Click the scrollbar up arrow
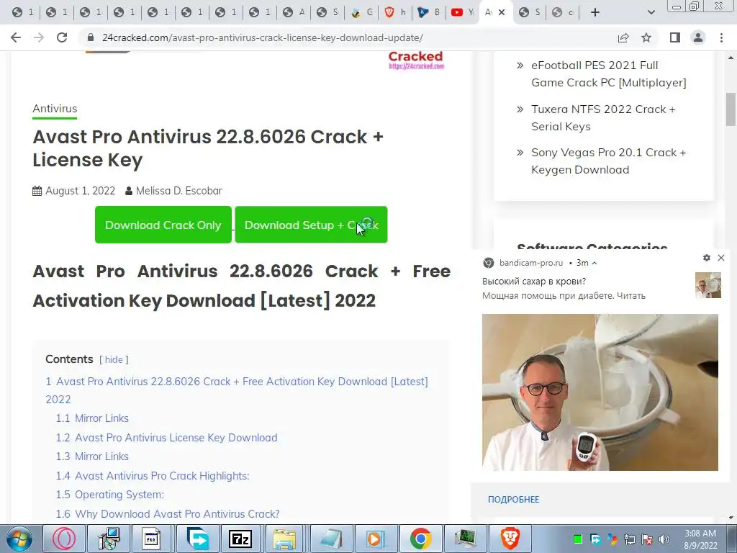 tap(731, 58)
